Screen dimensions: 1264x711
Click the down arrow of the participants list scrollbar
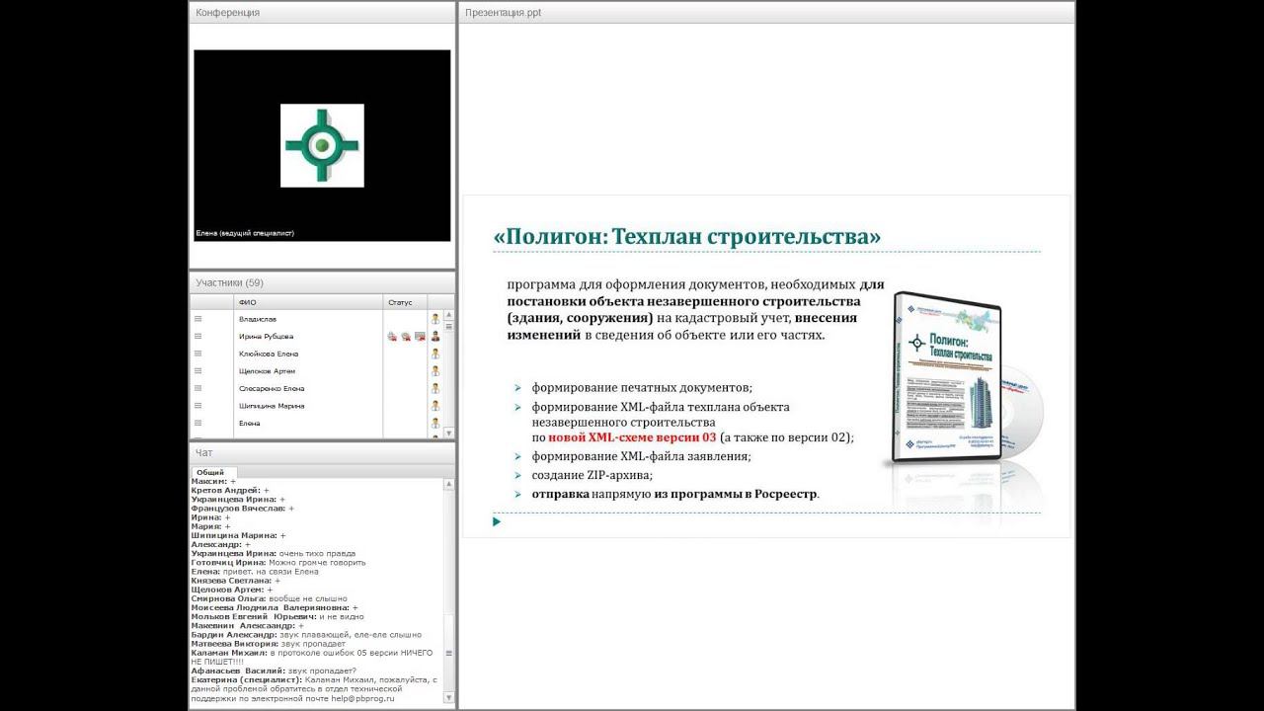click(450, 433)
